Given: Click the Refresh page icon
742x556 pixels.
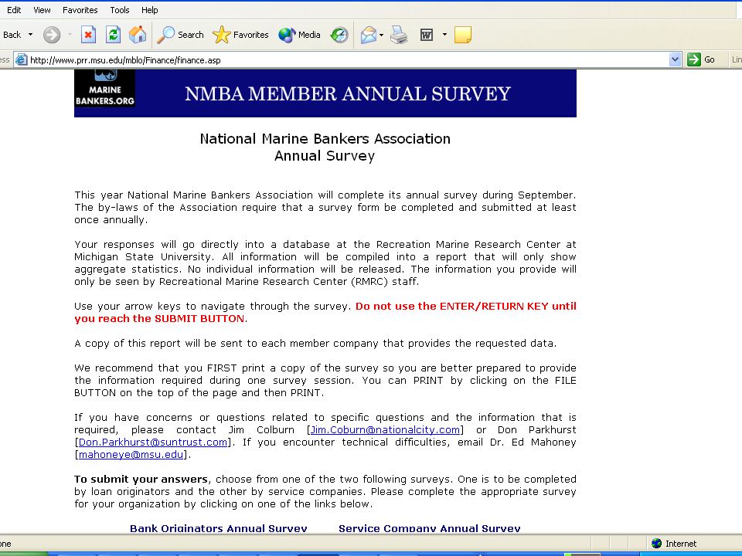Looking at the screenshot, I should click(x=113, y=35).
